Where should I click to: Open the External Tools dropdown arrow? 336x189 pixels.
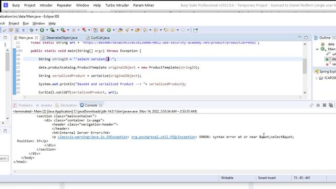(x=68, y=30)
